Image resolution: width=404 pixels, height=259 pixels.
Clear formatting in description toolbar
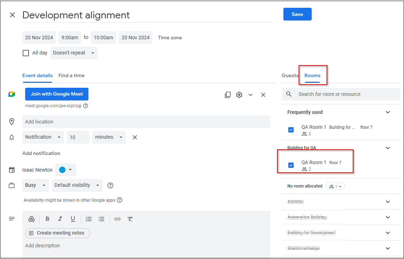pos(130,219)
